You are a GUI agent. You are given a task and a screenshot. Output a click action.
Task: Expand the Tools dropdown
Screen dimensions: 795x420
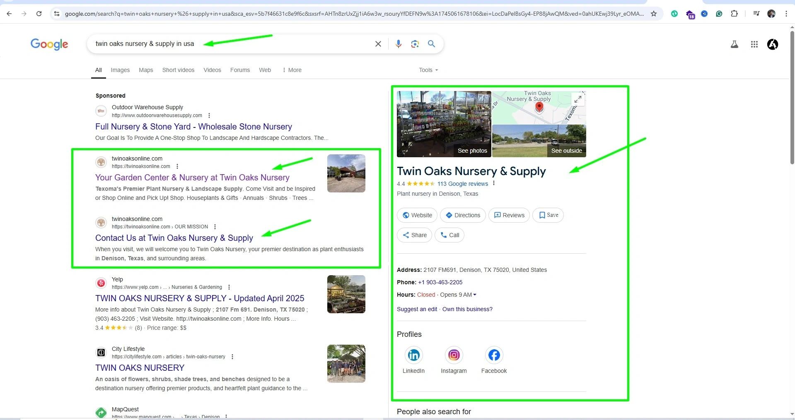tap(428, 70)
